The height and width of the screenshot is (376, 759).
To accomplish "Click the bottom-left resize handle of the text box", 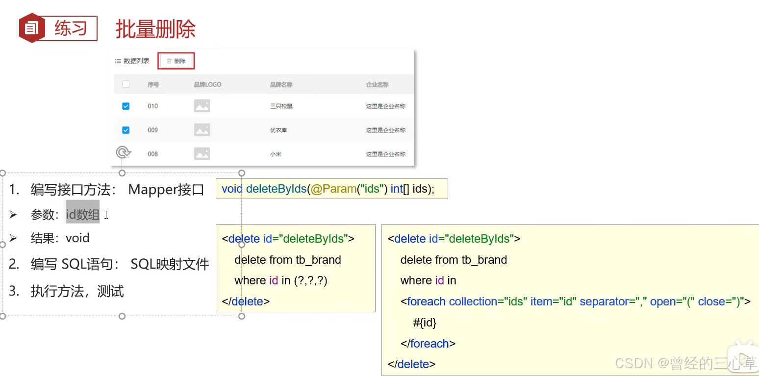I will [2, 316].
